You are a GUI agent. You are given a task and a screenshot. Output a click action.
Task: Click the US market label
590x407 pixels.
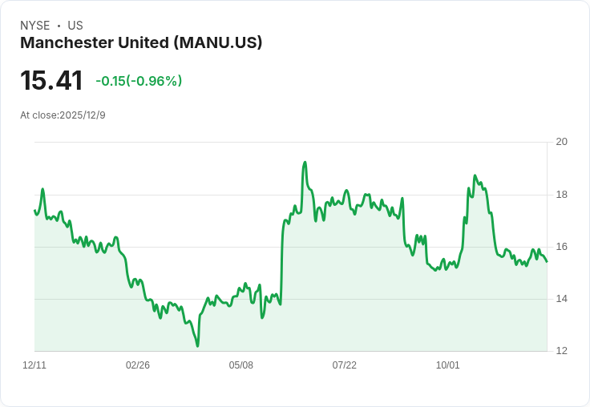(x=75, y=26)
